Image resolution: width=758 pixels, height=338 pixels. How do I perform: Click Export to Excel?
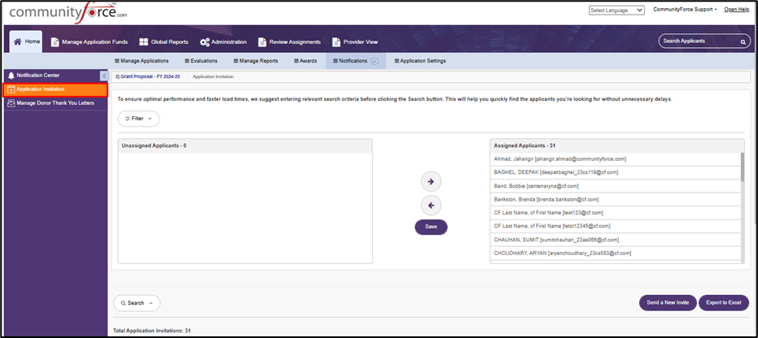click(723, 303)
